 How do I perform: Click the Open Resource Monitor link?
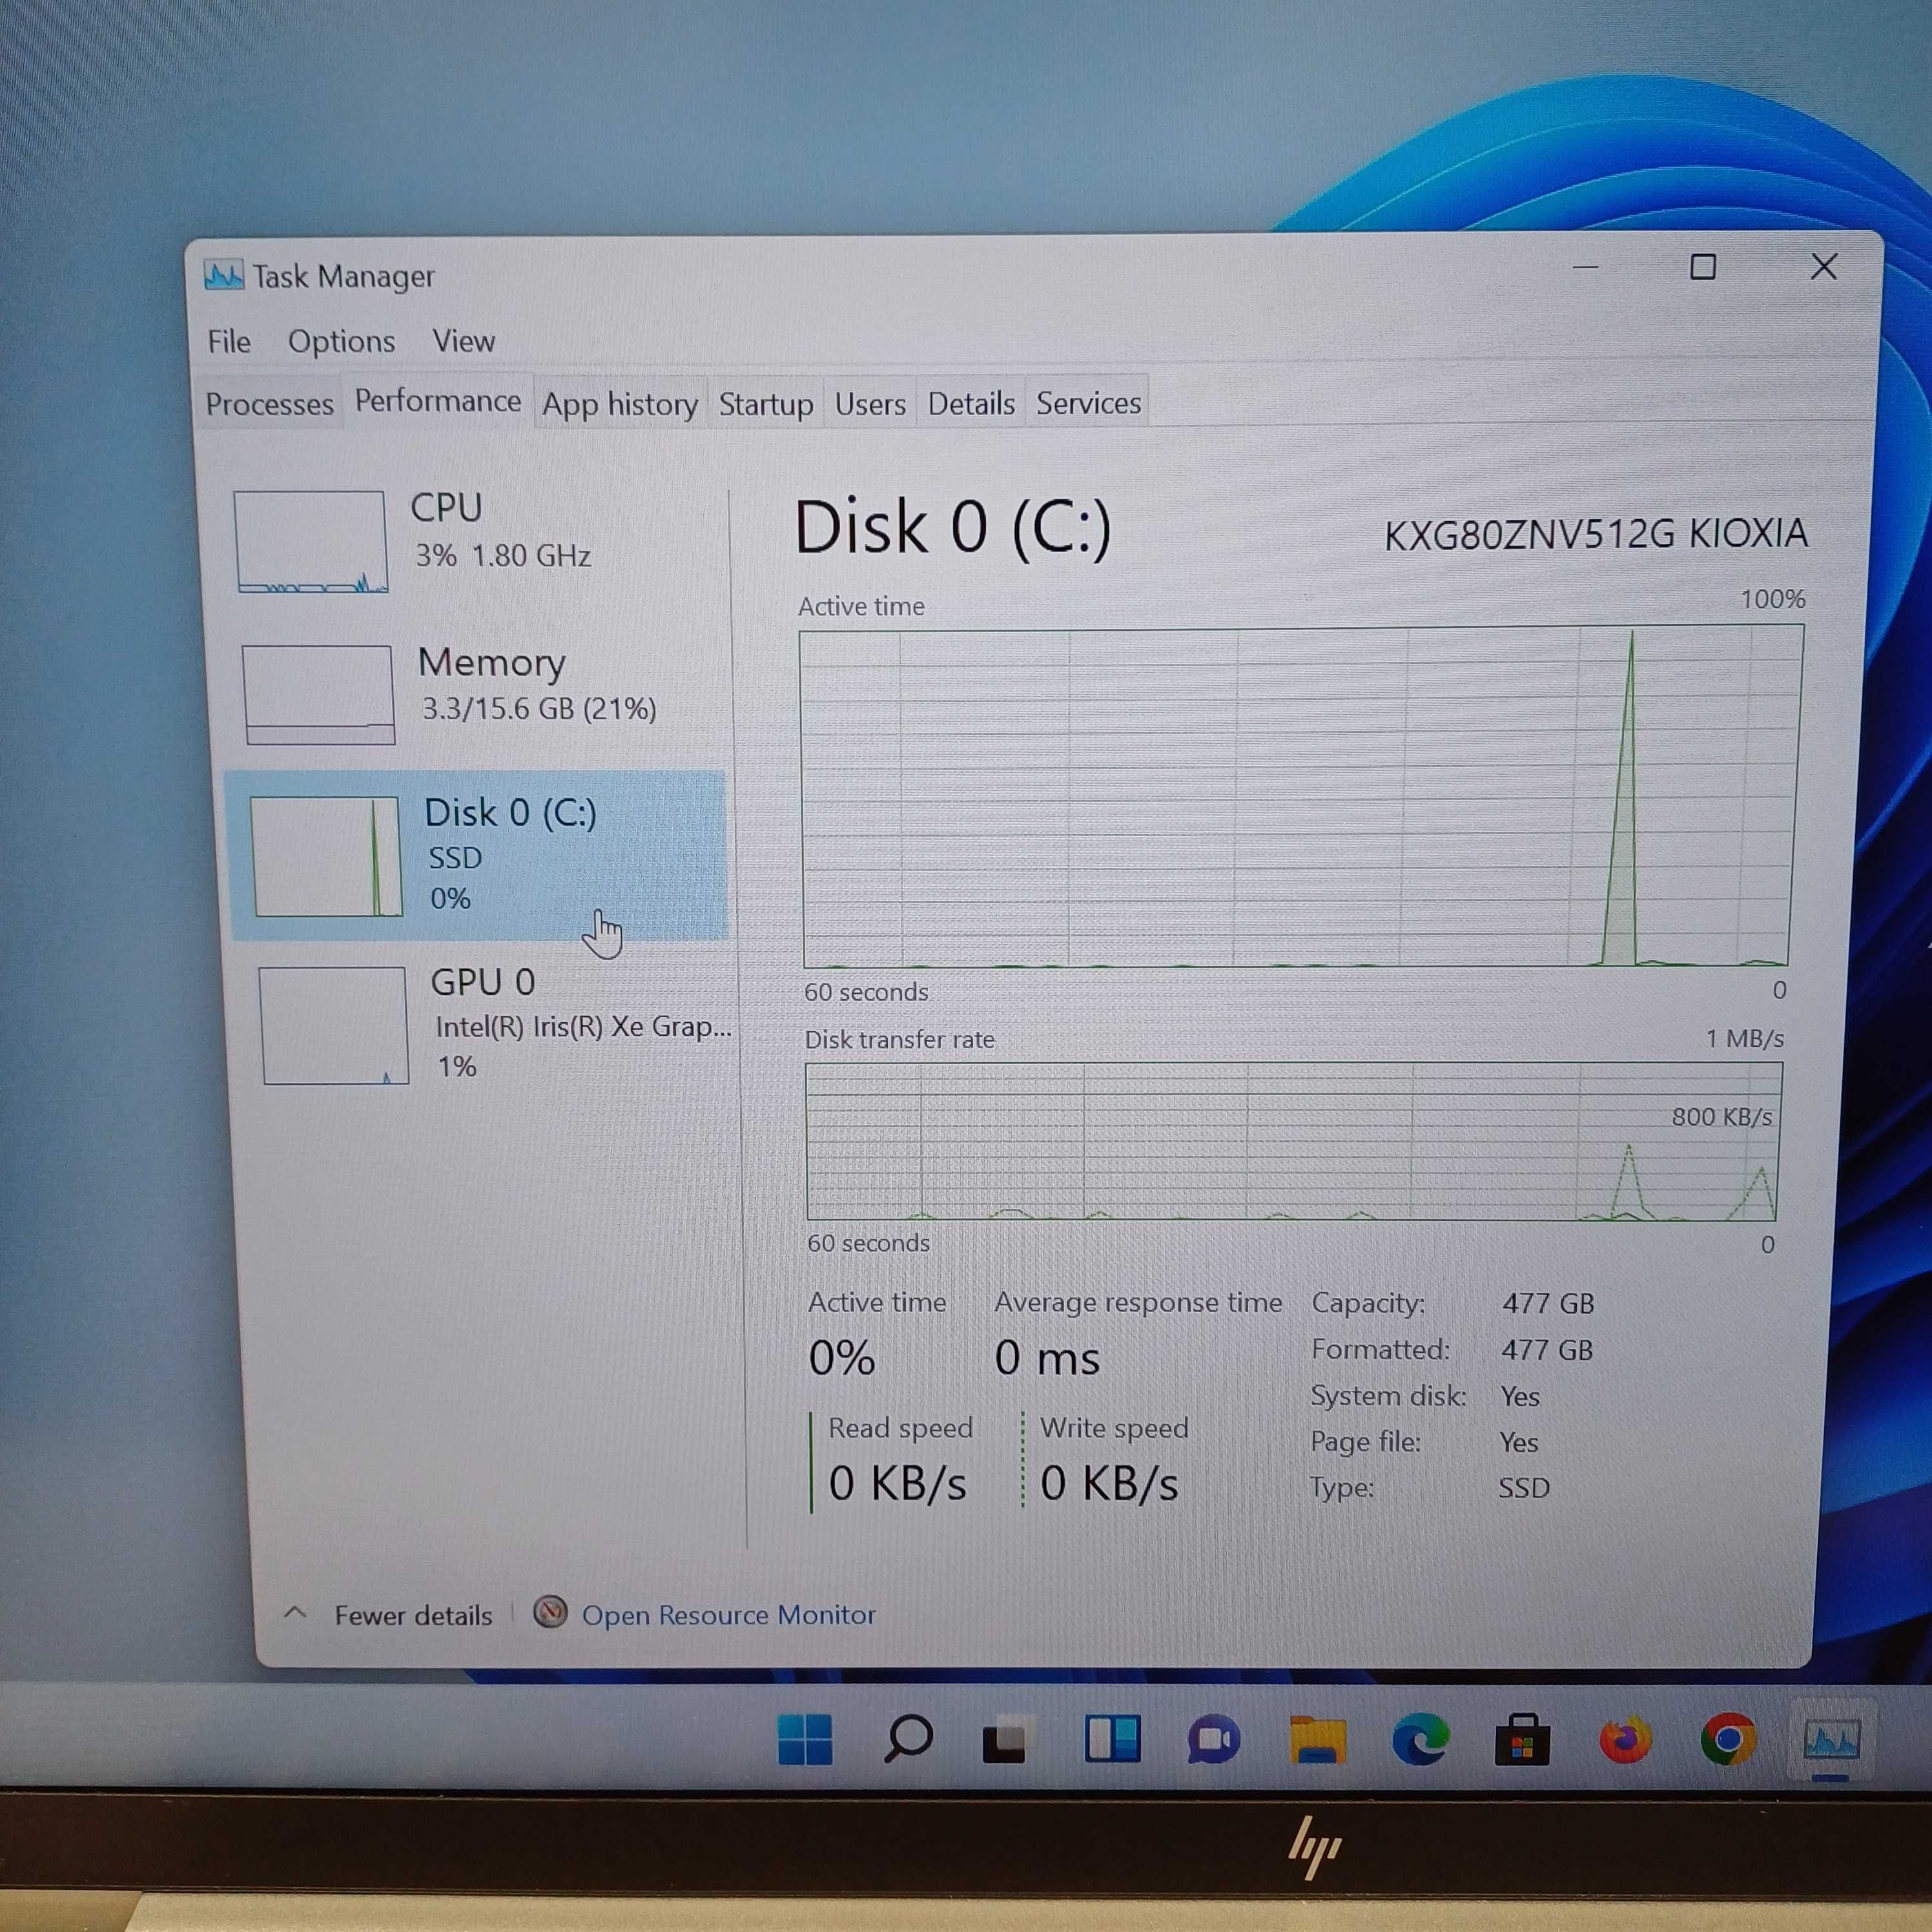pyautogui.click(x=728, y=1615)
